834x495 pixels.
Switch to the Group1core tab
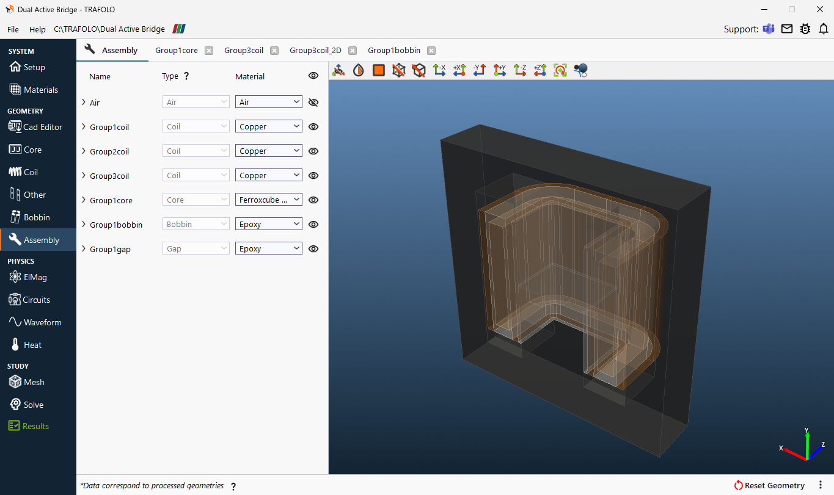[x=177, y=50]
